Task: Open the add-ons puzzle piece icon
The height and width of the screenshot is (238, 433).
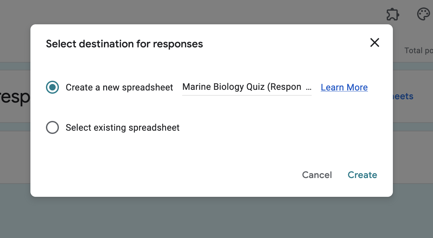Action: (x=393, y=14)
